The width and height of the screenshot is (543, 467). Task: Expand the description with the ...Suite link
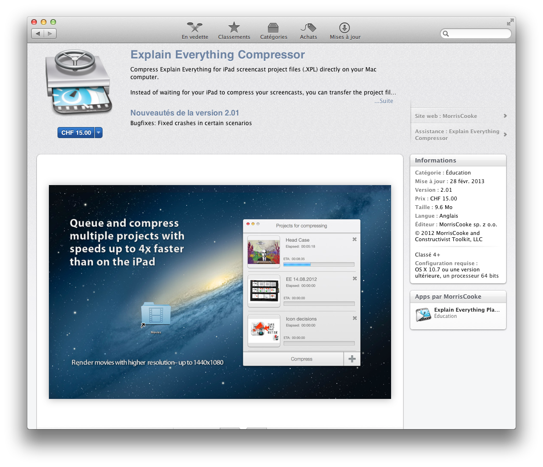[x=383, y=101]
